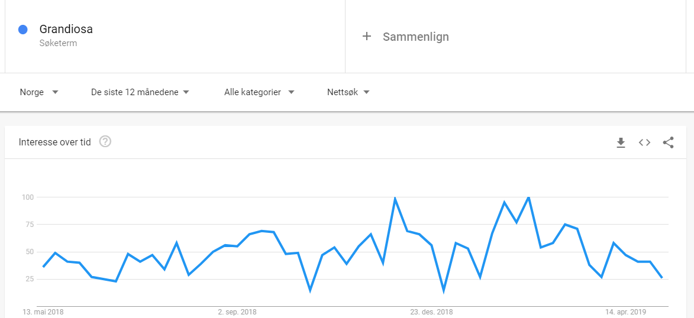694x318 pixels.
Task: Open the Norge country dropdown
Action: pyautogui.click(x=39, y=92)
